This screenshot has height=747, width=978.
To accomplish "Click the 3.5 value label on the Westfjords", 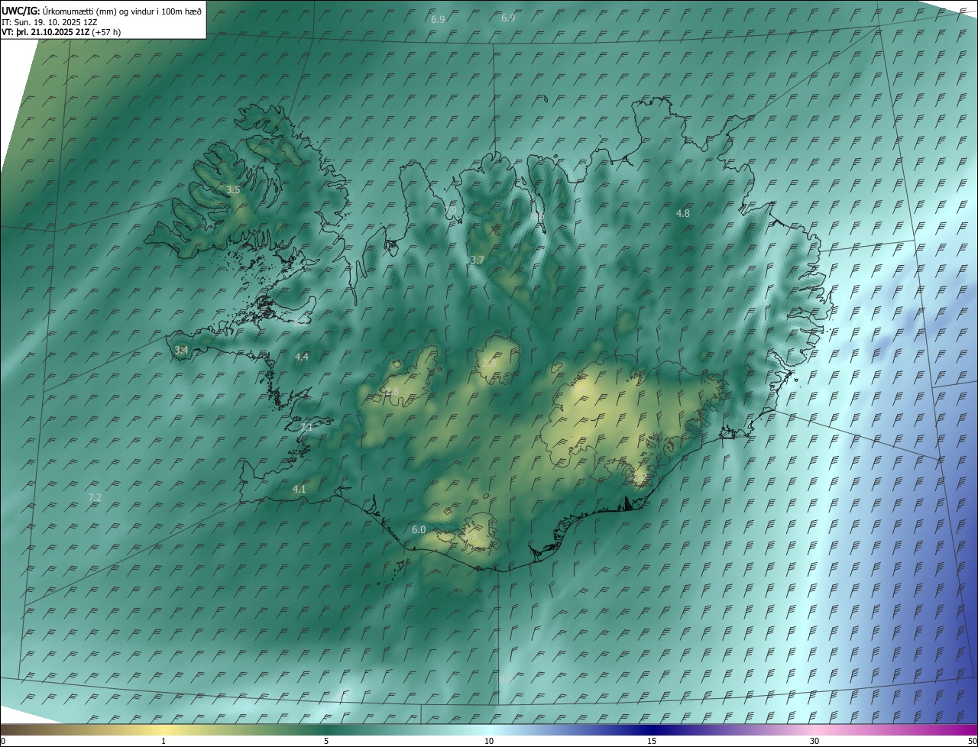I will tap(233, 190).
